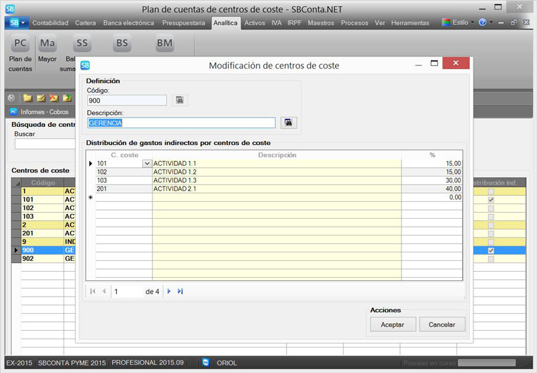Viewport: 537px width, 373px height.
Task: Open the Herramientas menu tab
Action: pyautogui.click(x=409, y=23)
